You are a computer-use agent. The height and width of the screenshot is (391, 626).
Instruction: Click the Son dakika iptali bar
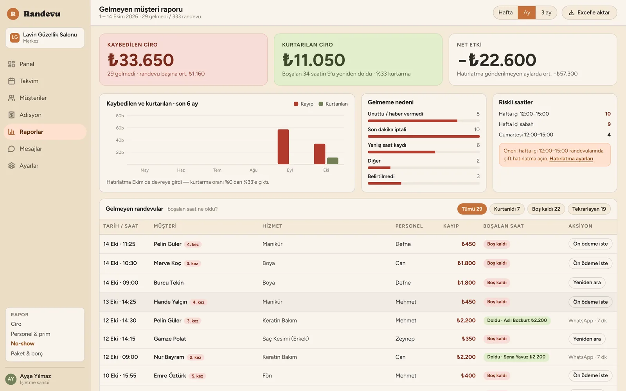[x=424, y=136]
